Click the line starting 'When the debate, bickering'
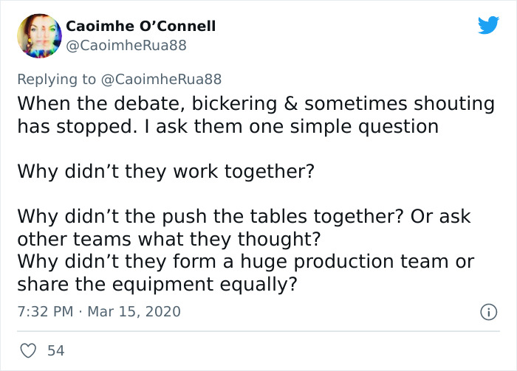The image size is (517, 371). tap(256, 103)
